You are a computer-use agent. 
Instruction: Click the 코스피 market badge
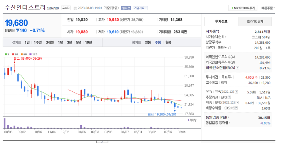(66, 8)
